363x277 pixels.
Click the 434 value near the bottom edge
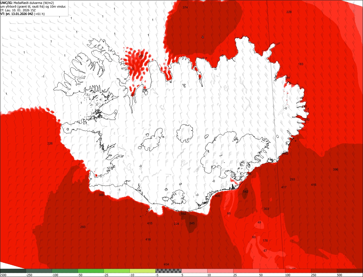(166, 264)
